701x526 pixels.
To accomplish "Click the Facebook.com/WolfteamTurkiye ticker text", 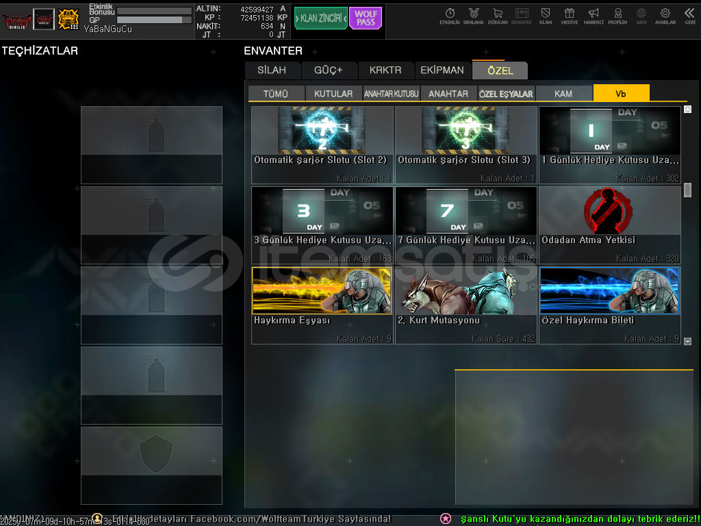I will coord(290,518).
